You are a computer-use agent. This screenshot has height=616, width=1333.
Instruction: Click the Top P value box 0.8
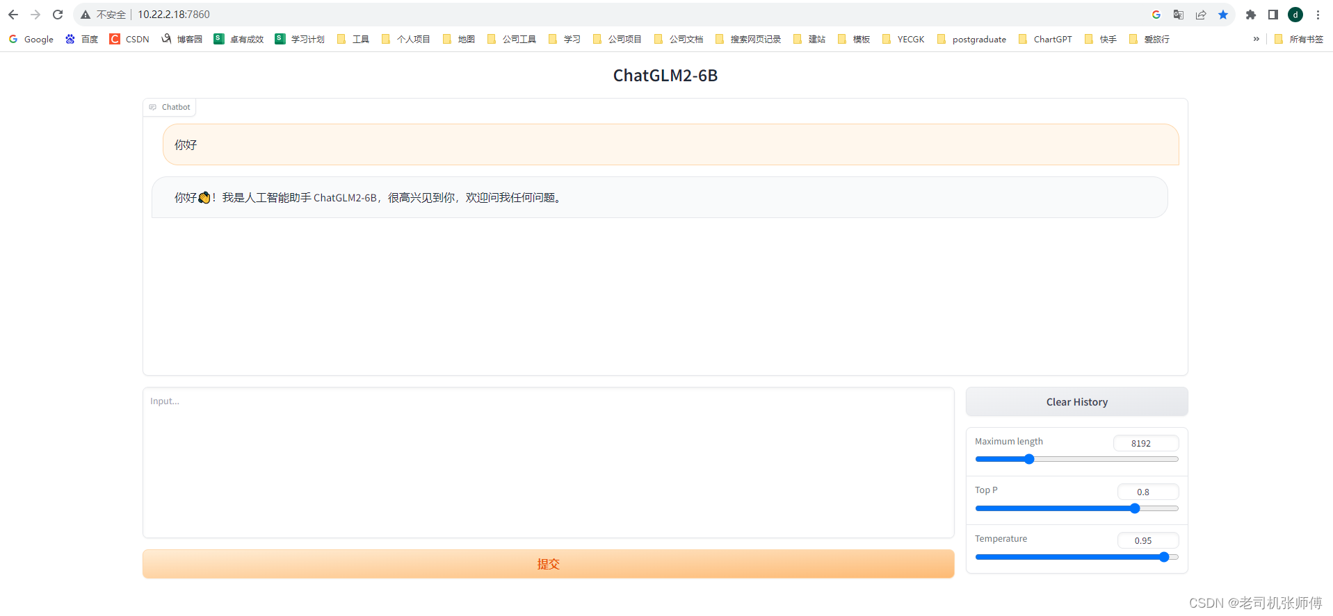[x=1148, y=492]
